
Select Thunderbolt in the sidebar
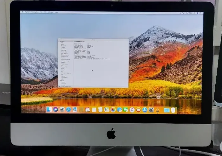(64, 78)
